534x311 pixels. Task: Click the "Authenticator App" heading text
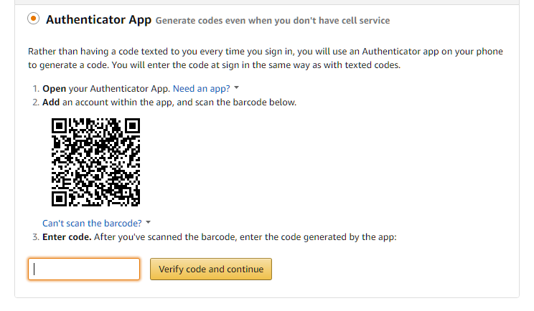click(x=98, y=20)
